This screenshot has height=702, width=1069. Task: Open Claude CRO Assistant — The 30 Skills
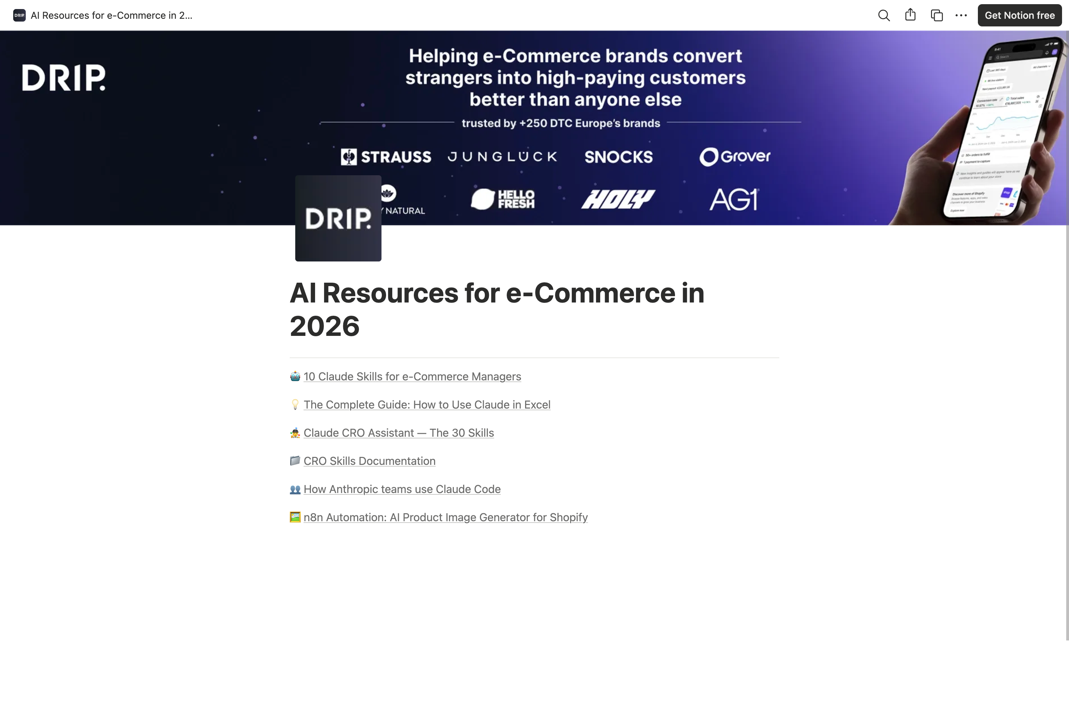click(x=399, y=433)
